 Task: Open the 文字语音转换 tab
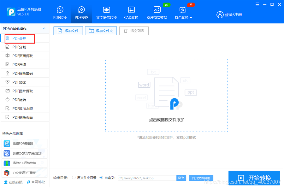pyautogui.click(x=107, y=13)
